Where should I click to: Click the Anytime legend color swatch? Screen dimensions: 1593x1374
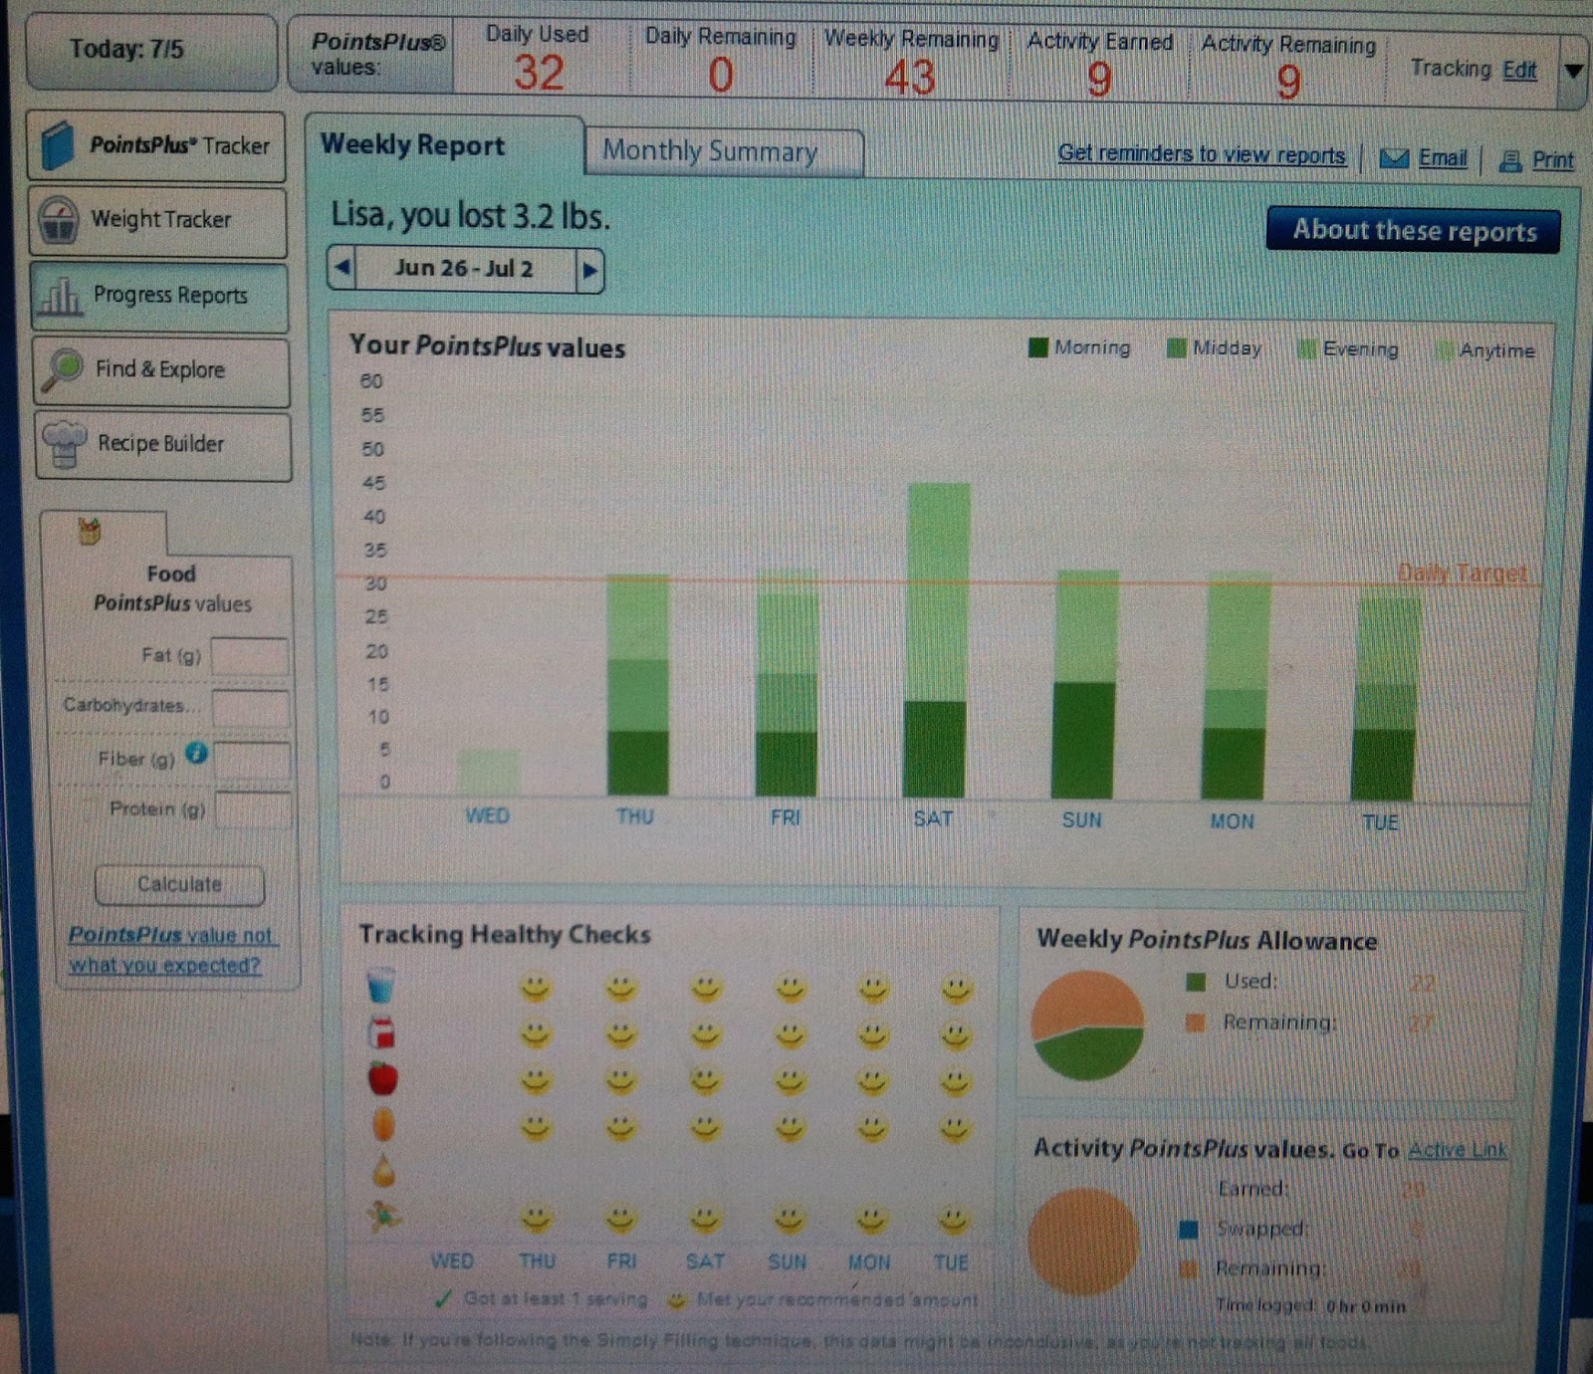[1444, 350]
